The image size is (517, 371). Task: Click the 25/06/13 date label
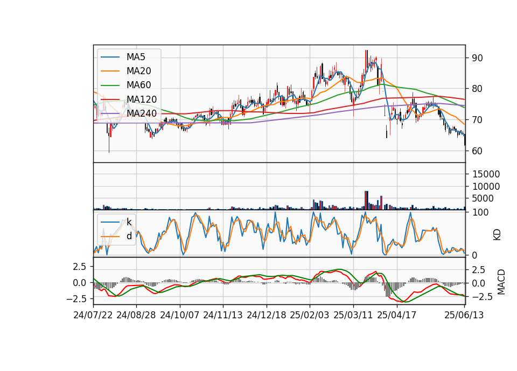coord(464,315)
